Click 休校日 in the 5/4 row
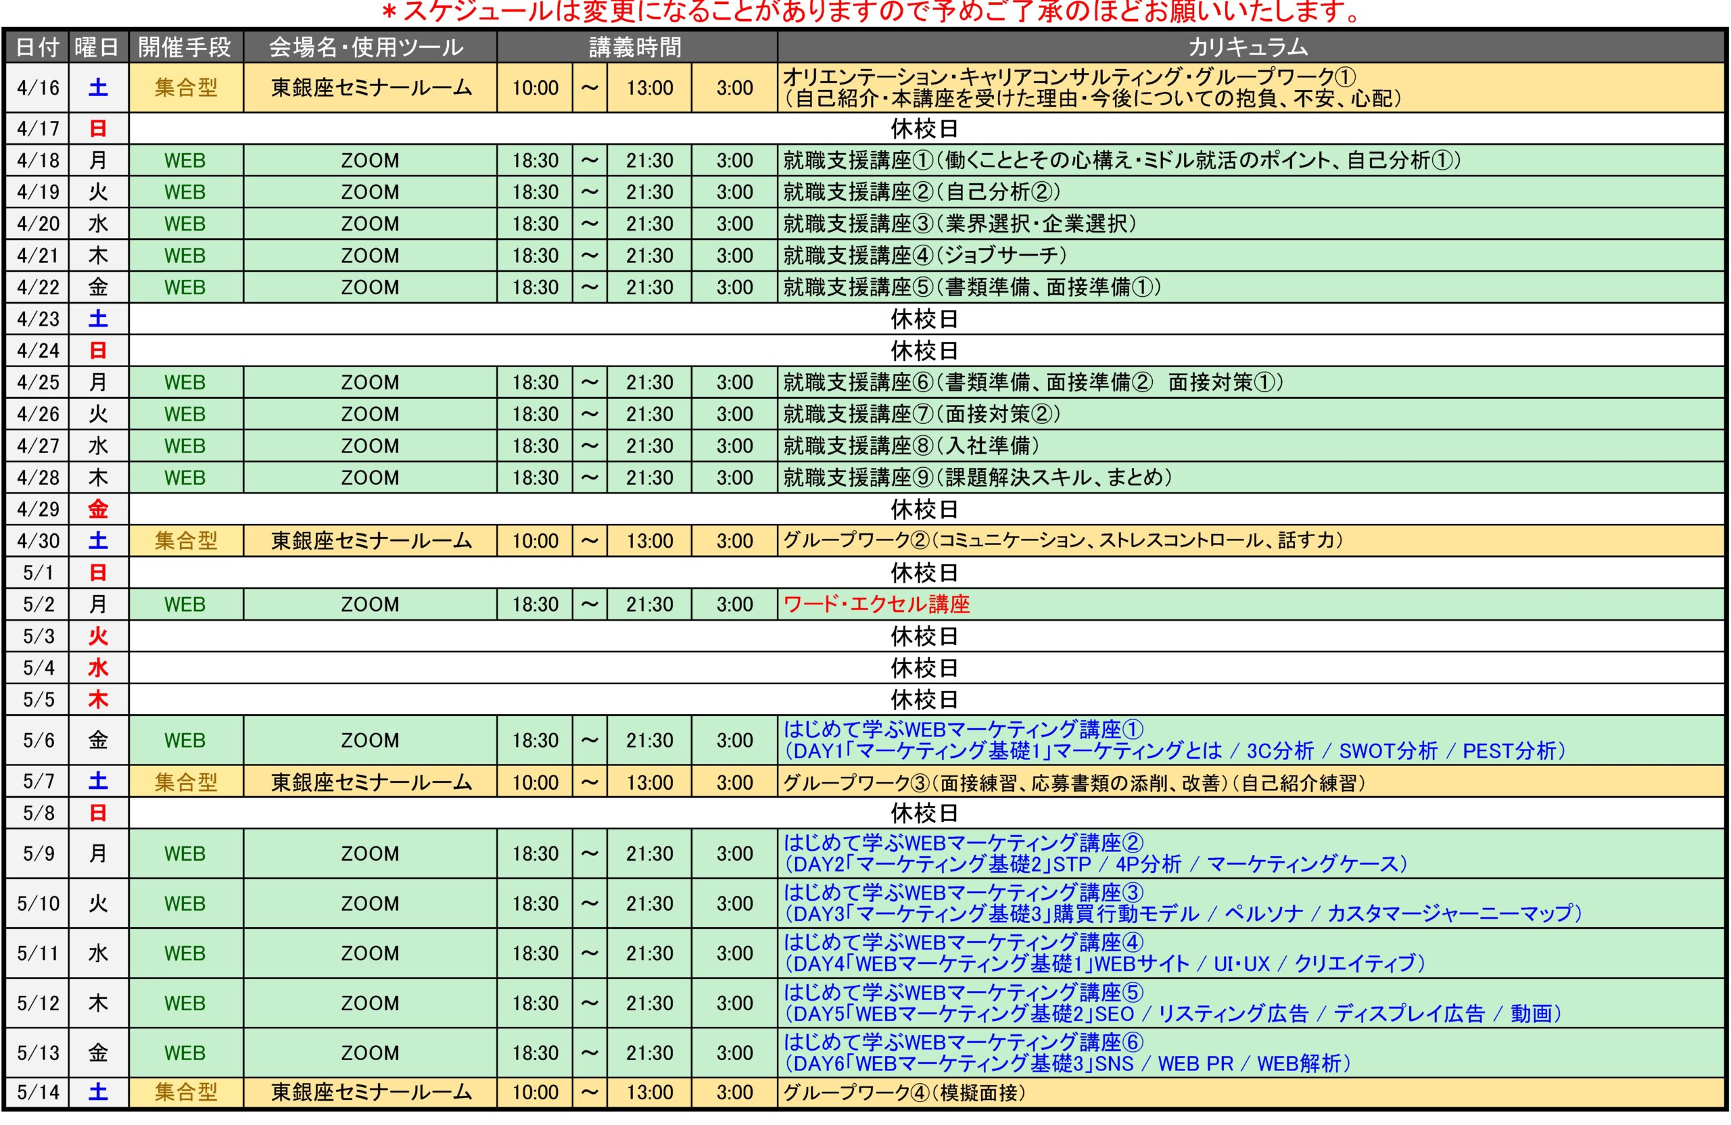Image resolution: width=1731 pixels, height=1125 pixels. (924, 669)
